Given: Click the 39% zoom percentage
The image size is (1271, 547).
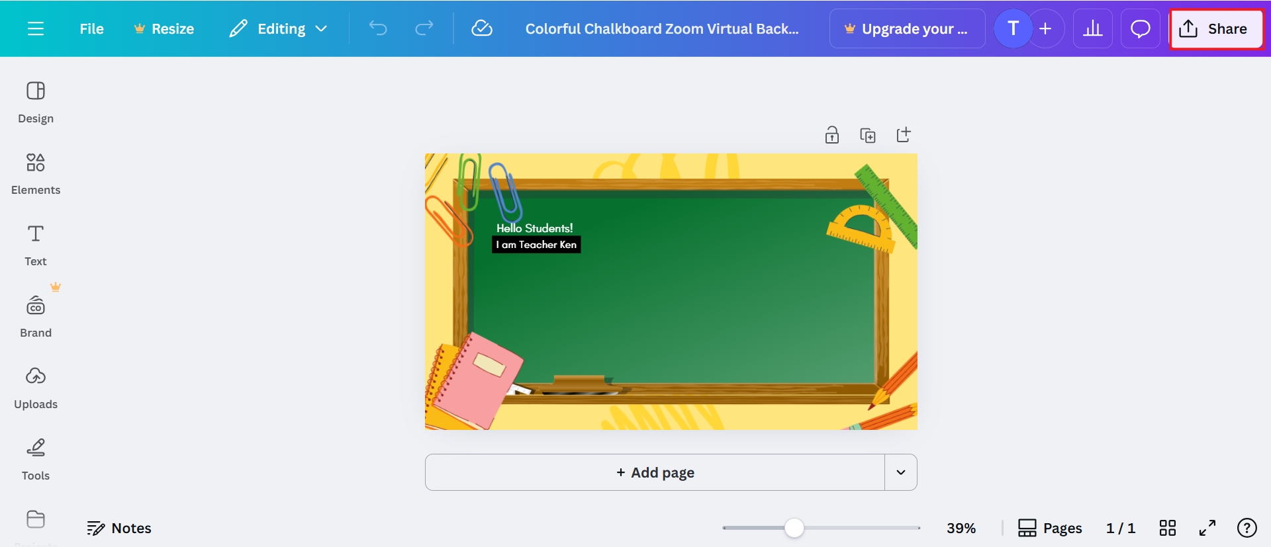Looking at the screenshot, I should coord(961,528).
